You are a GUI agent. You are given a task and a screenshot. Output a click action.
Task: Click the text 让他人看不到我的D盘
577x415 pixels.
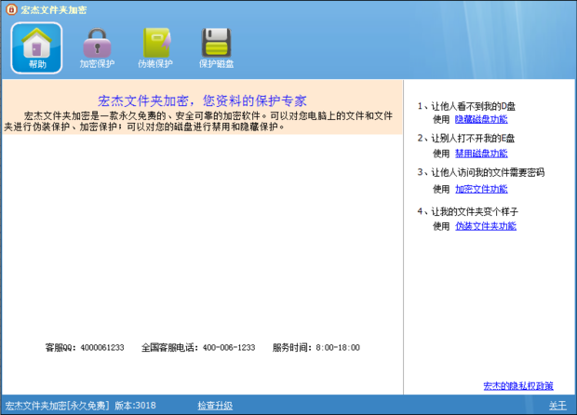(473, 106)
